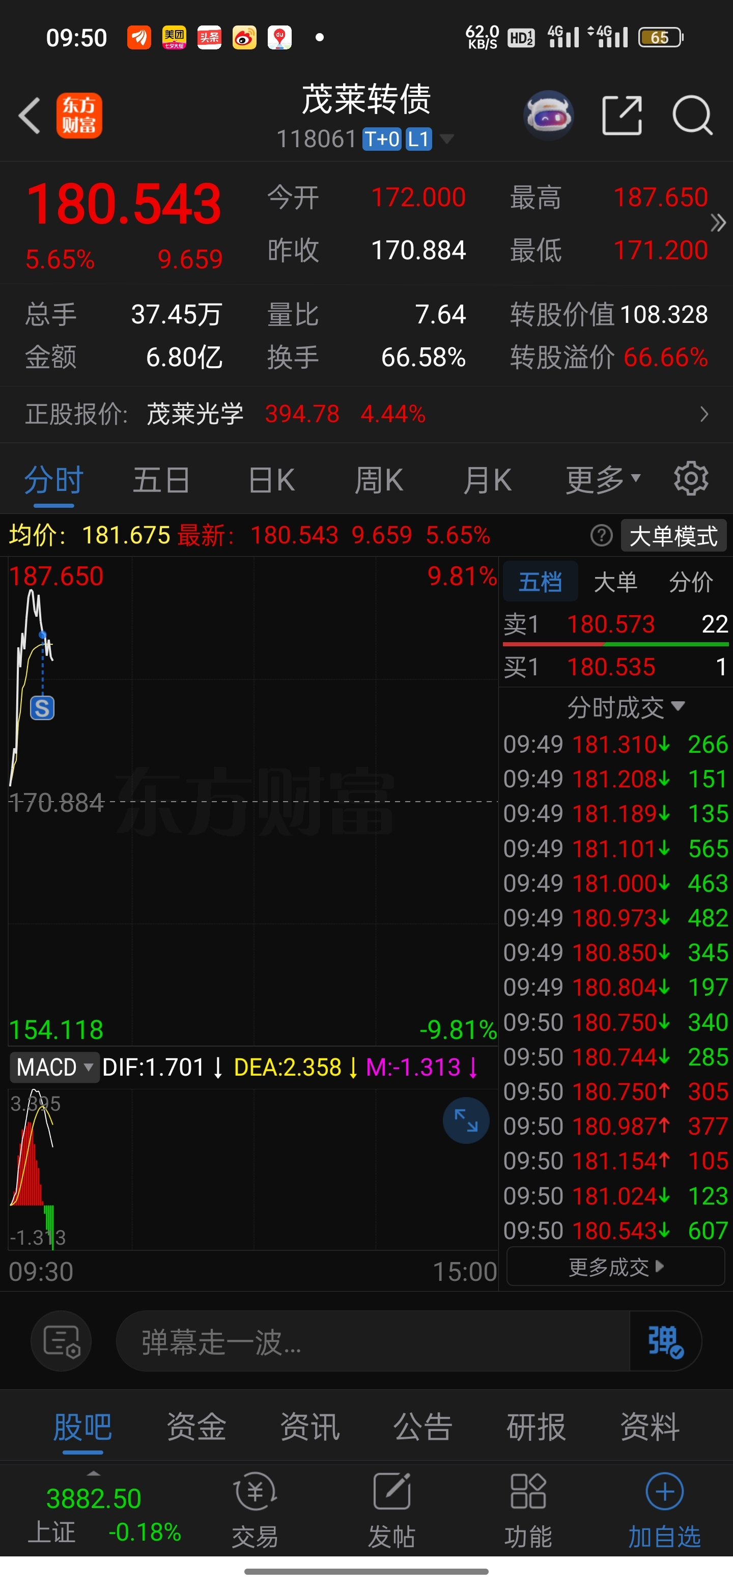The height and width of the screenshot is (1589, 733).
Task: Tap the 卖1 180.573 quote row
Action: click(x=615, y=624)
